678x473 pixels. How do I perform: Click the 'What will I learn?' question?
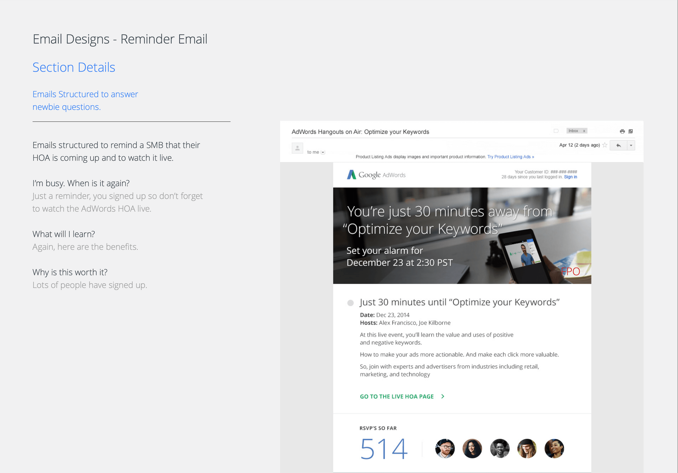point(64,234)
